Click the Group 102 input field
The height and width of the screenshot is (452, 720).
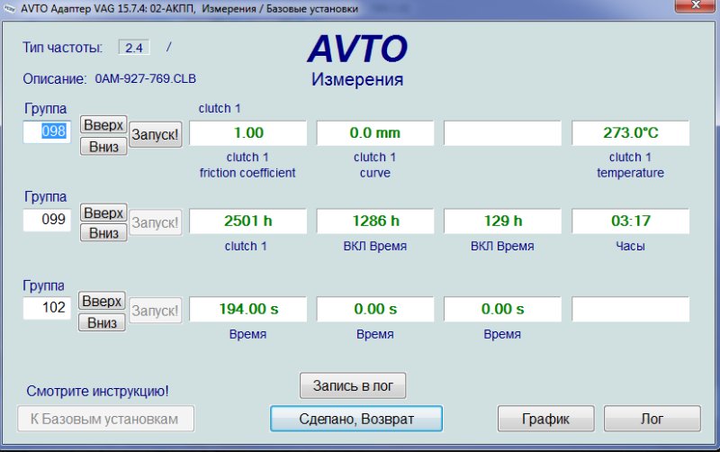coord(47,308)
